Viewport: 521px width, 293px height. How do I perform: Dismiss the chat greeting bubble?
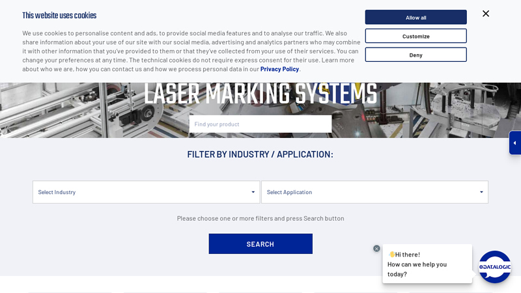tap(376, 249)
